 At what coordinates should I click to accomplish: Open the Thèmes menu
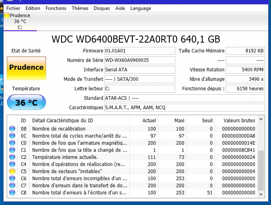80,8
